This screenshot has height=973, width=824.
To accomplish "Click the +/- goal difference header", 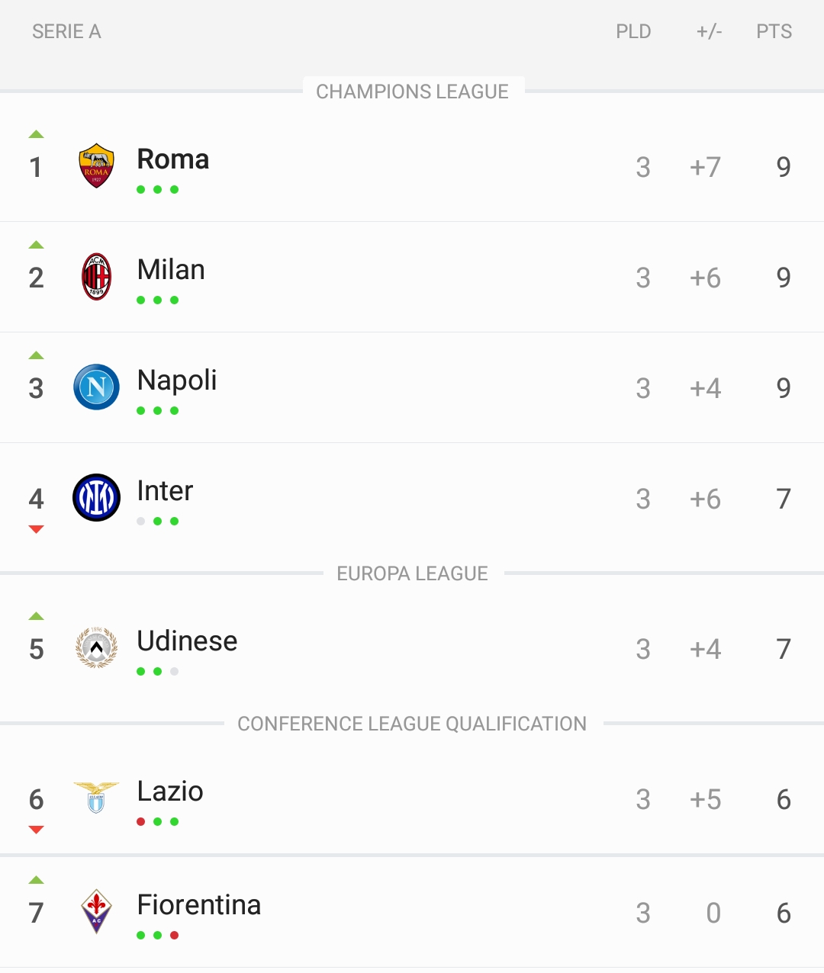I will coord(709,31).
